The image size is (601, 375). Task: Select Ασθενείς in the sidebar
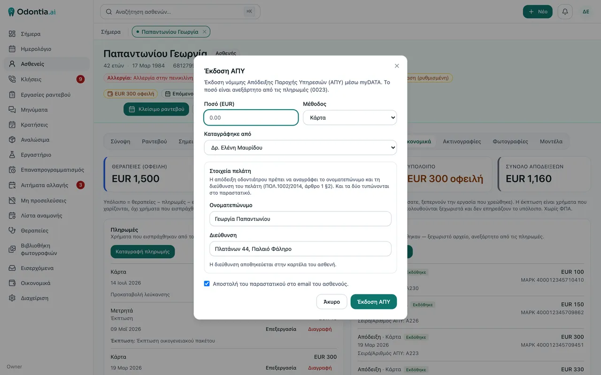pos(46,64)
